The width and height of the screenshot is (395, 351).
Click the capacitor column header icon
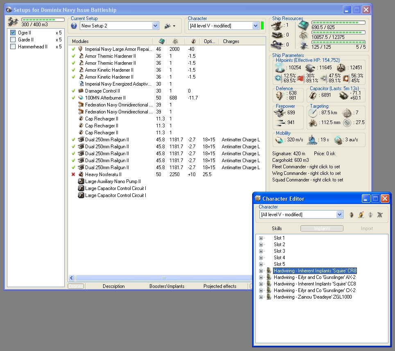tap(193, 41)
